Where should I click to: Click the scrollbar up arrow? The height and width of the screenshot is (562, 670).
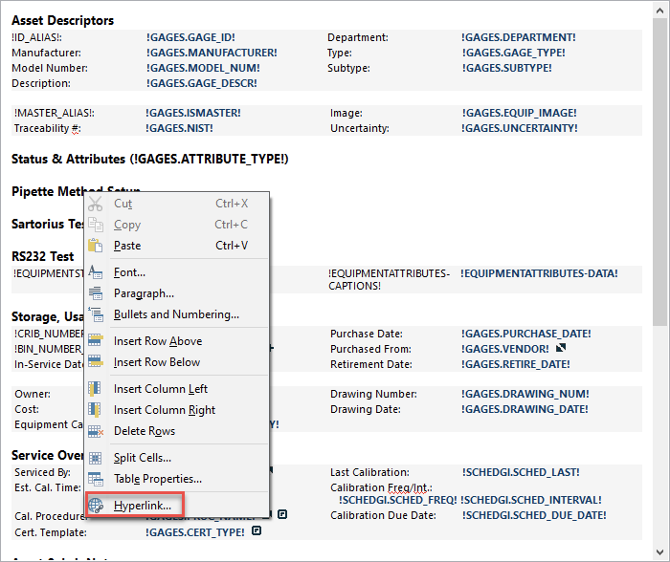(x=659, y=9)
